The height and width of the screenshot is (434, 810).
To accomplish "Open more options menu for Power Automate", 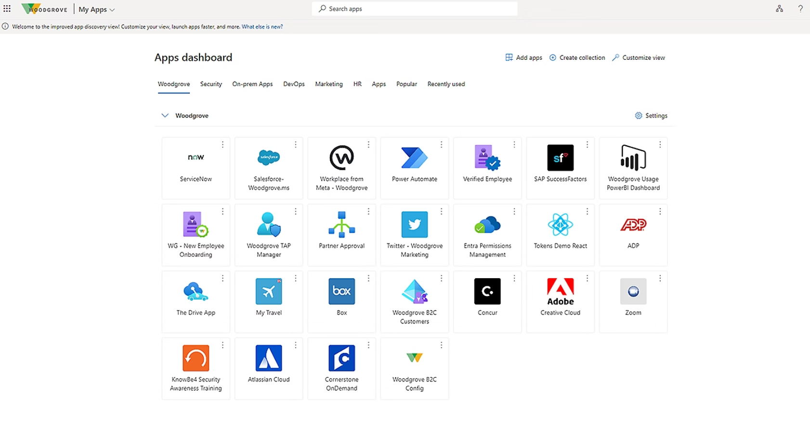I will click(441, 144).
